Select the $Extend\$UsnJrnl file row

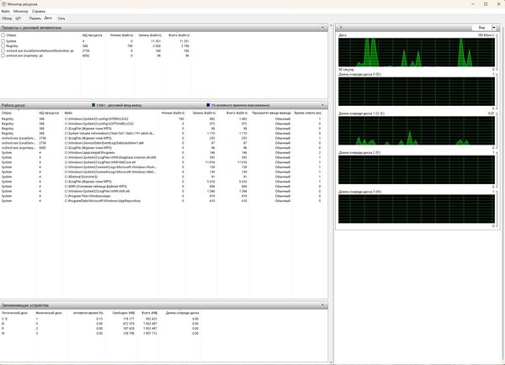coord(161,177)
